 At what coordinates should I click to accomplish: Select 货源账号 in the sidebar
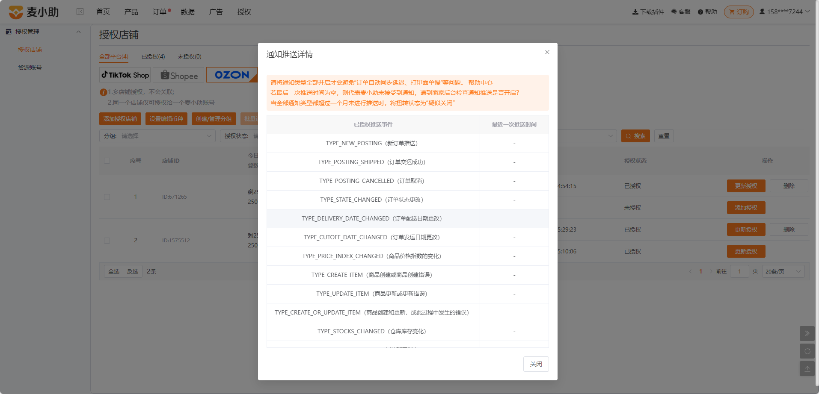[30, 68]
